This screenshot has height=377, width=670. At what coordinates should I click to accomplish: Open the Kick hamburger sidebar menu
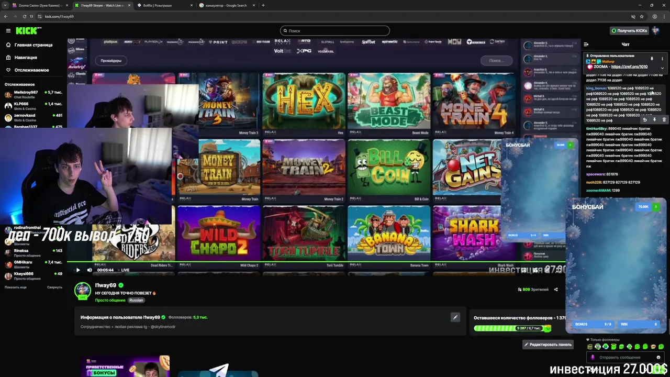click(x=8, y=30)
